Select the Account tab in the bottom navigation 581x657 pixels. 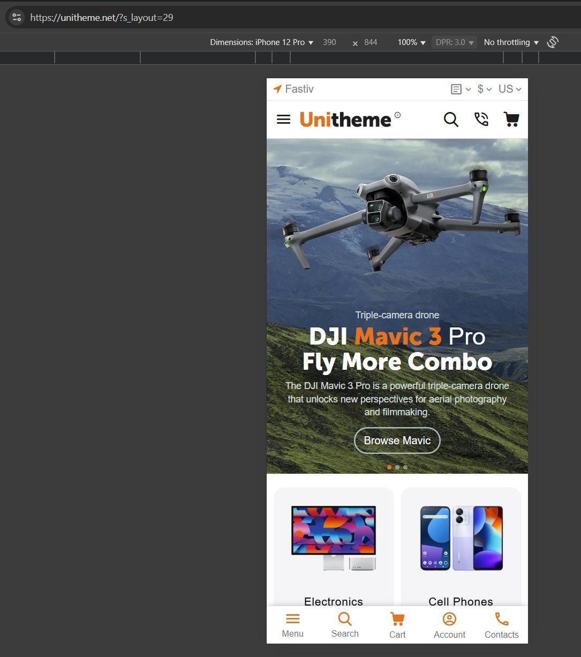click(x=449, y=625)
